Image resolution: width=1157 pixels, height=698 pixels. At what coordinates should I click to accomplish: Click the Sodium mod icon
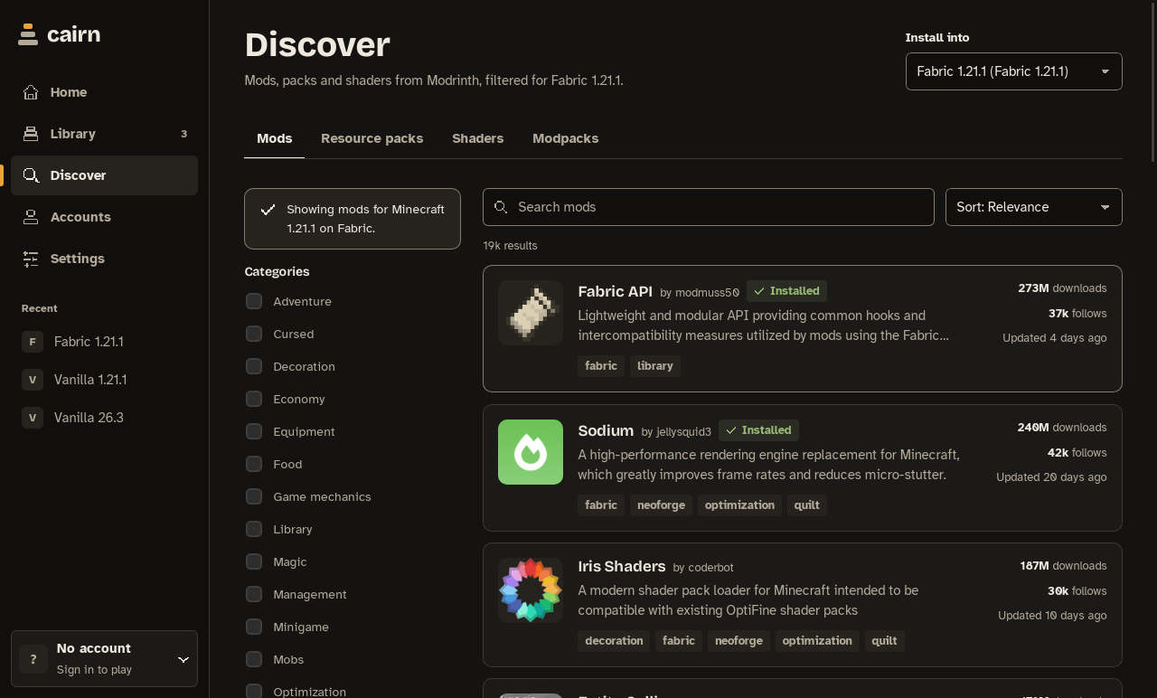[x=531, y=452]
